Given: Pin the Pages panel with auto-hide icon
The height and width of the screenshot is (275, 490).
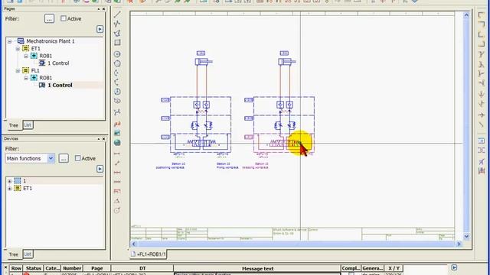Looking at the screenshot, I should [99, 9].
